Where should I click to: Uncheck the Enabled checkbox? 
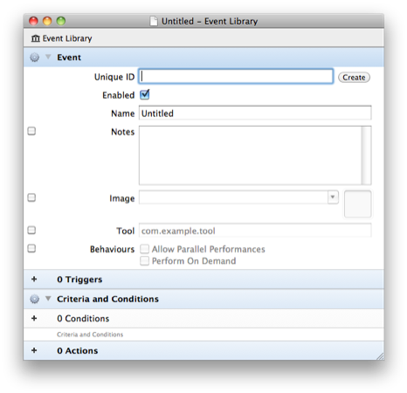[x=145, y=94]
